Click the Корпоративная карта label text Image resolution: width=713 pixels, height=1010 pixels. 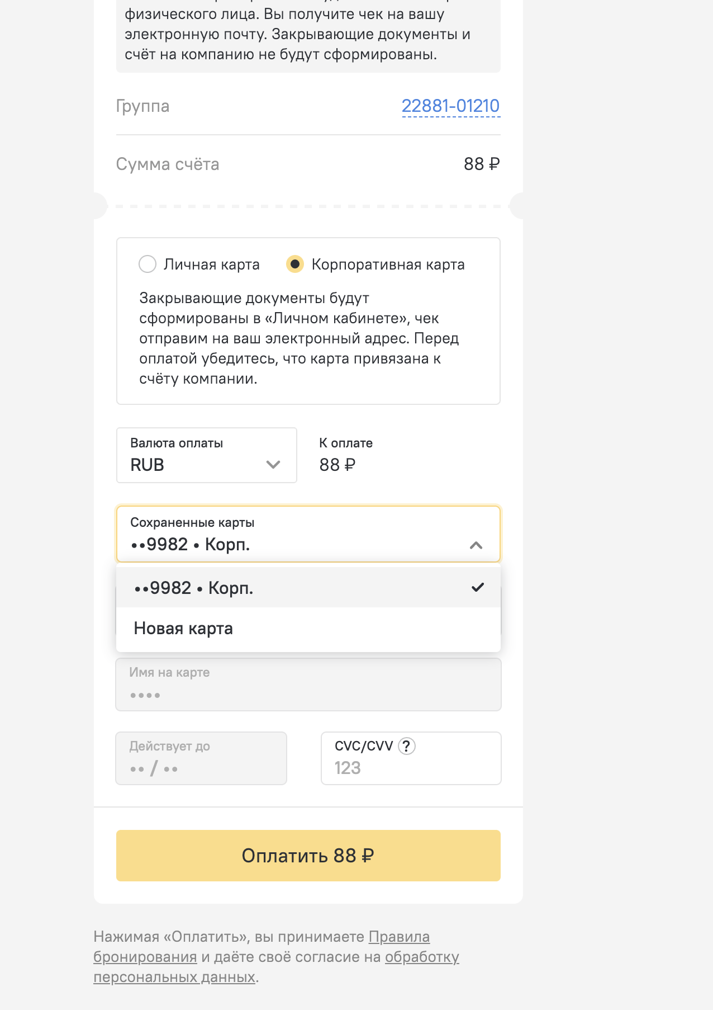388,265
